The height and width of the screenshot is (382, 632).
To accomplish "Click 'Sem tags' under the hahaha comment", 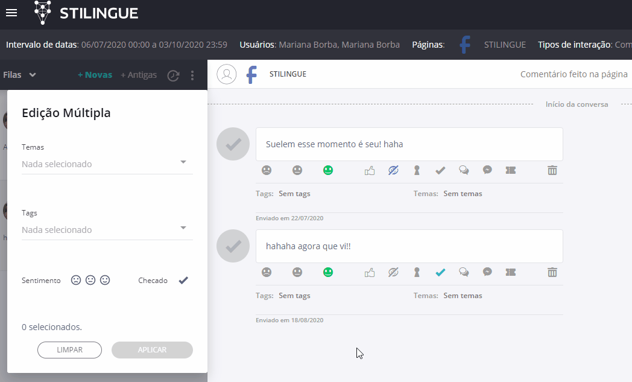I will tap(295, 296).
